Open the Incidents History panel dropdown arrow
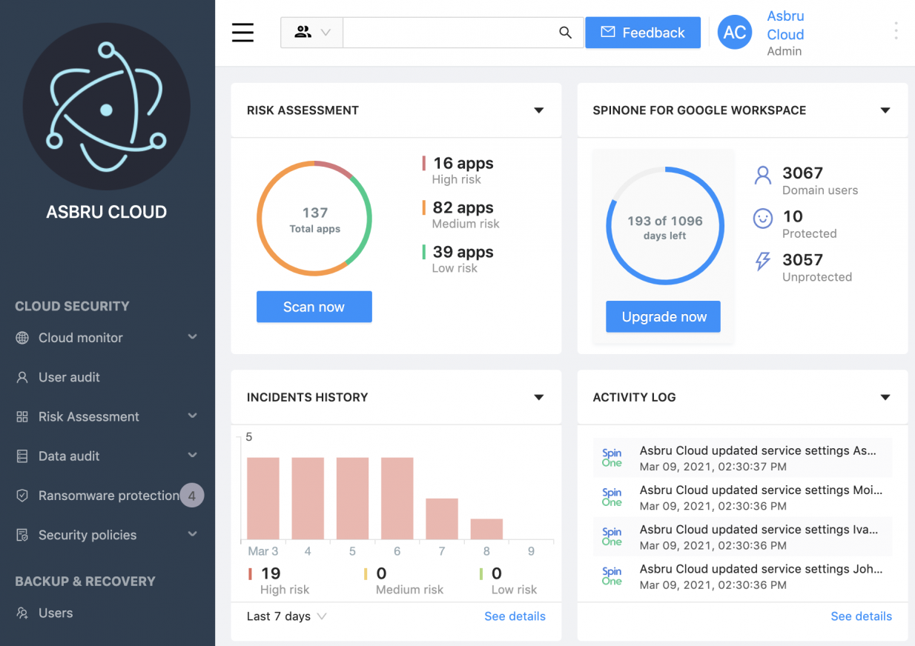Image resolution: width=915 pixels, height=646 pixels. pos(539,397)
